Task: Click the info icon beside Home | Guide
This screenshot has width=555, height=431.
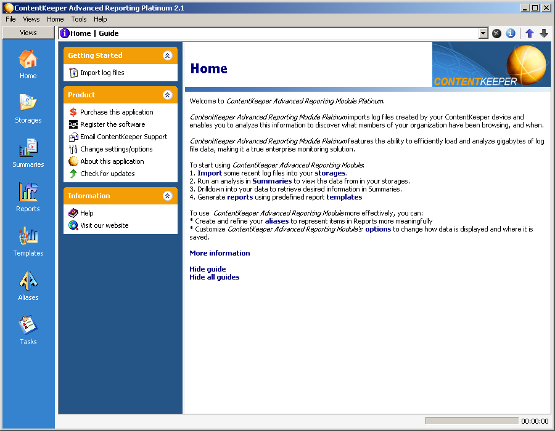Action: pos(65,33)
